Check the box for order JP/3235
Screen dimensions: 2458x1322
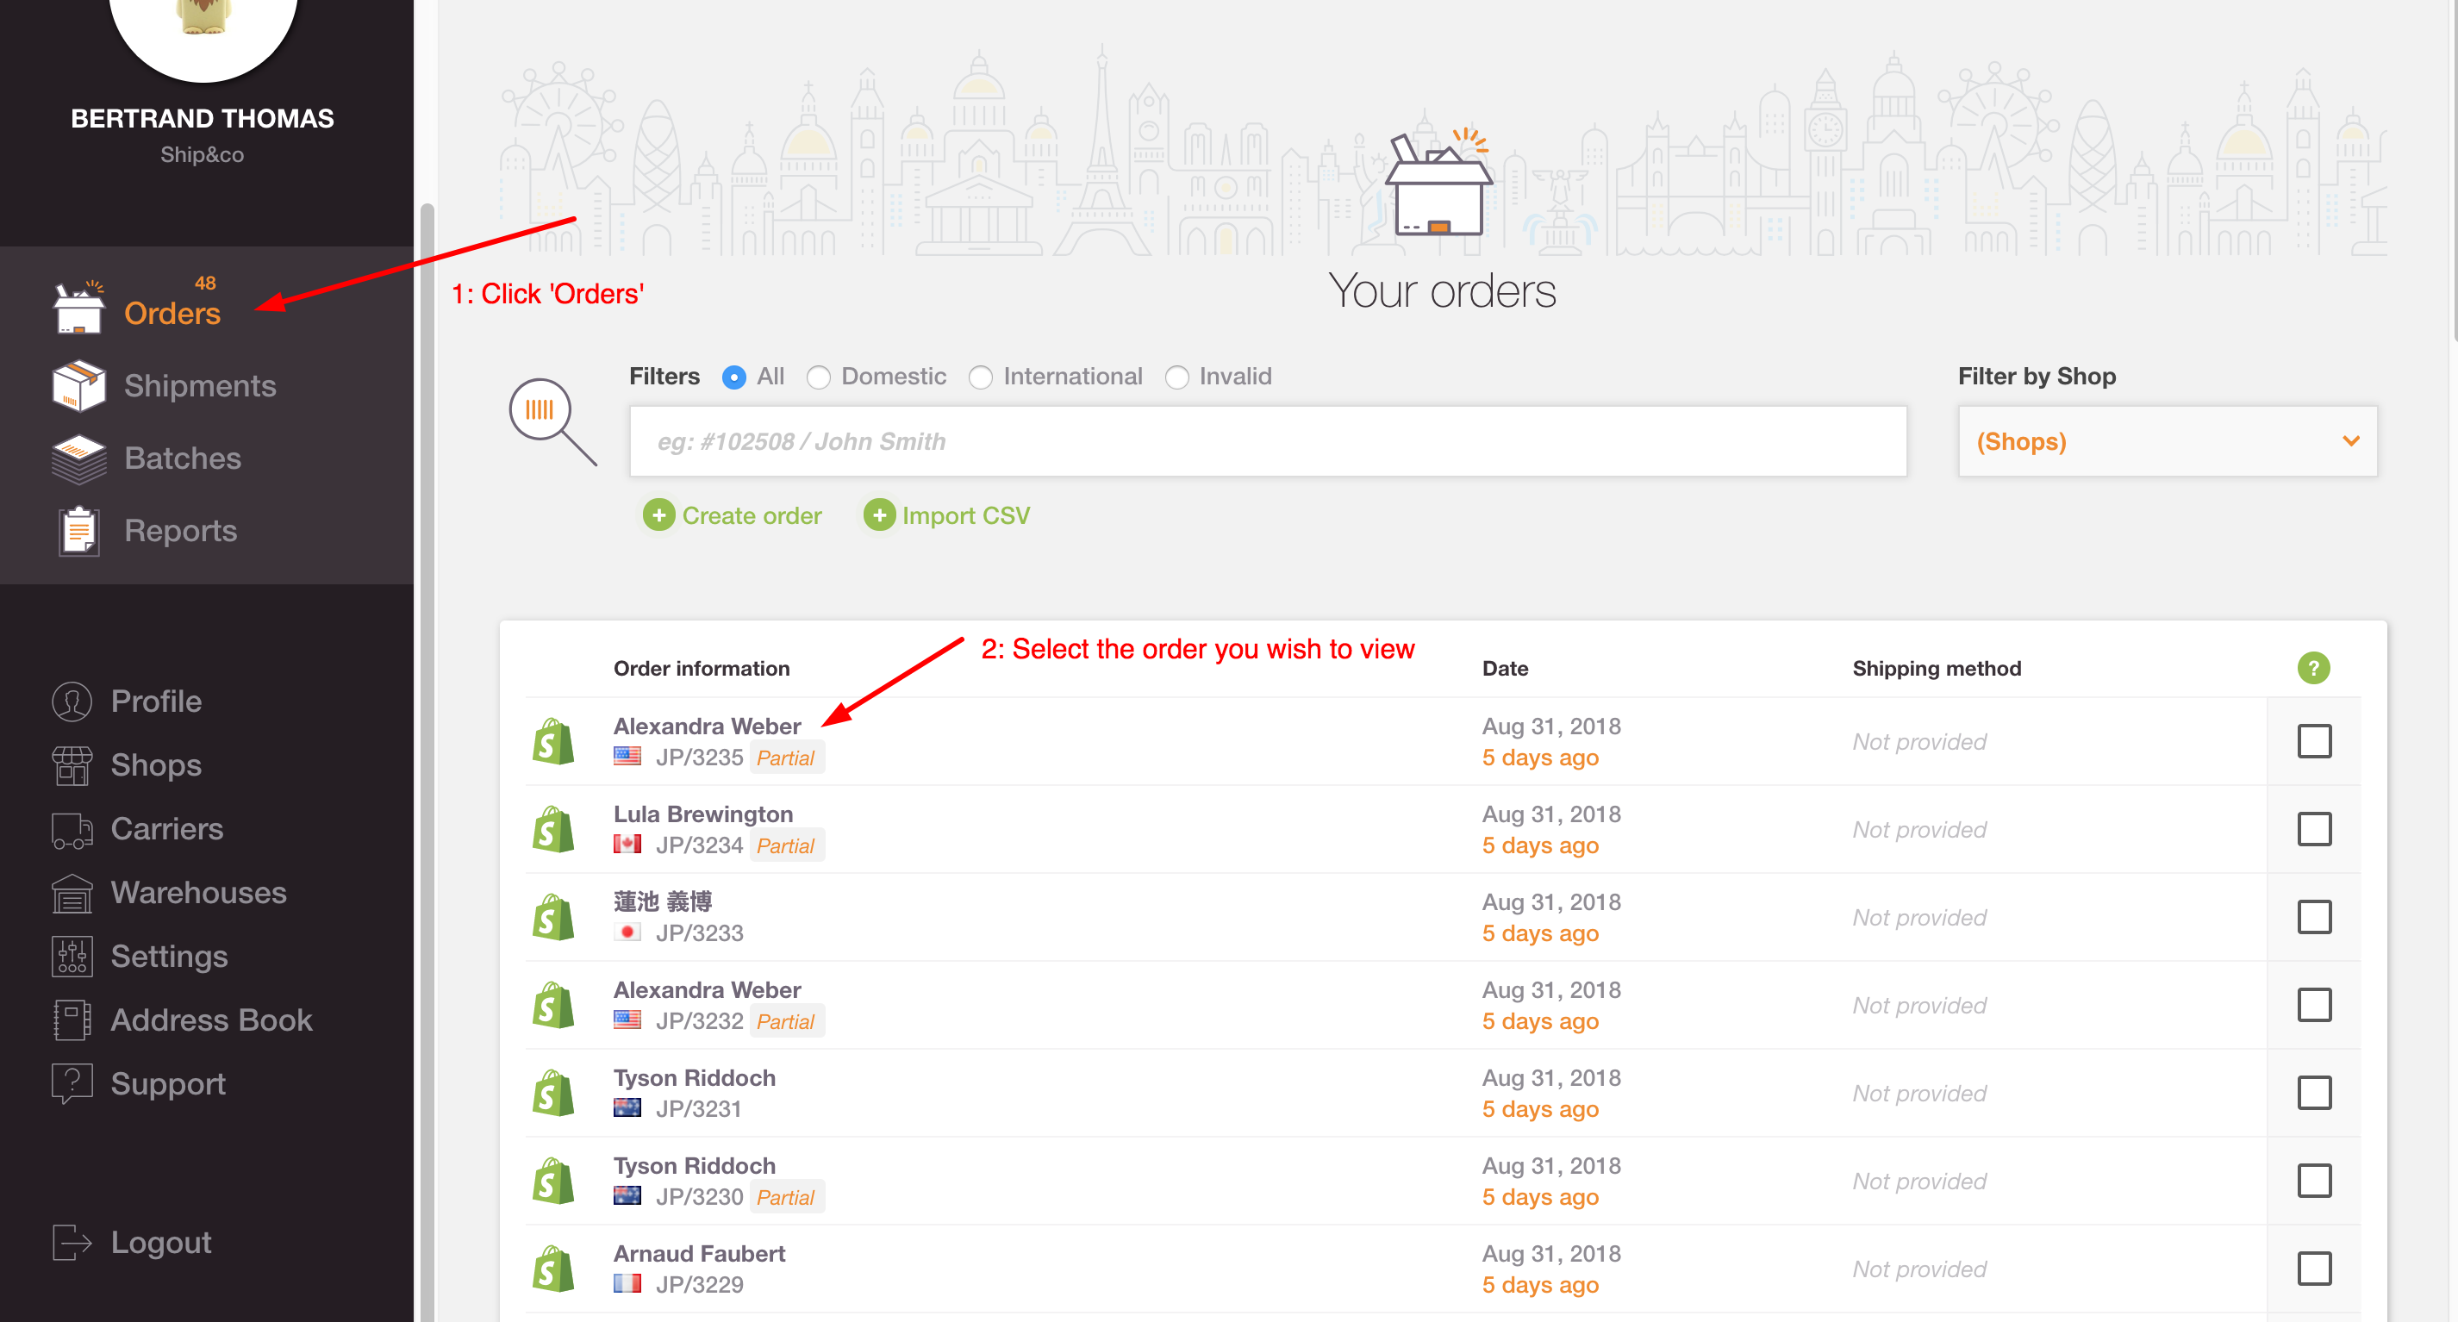tap(2314, 741)
